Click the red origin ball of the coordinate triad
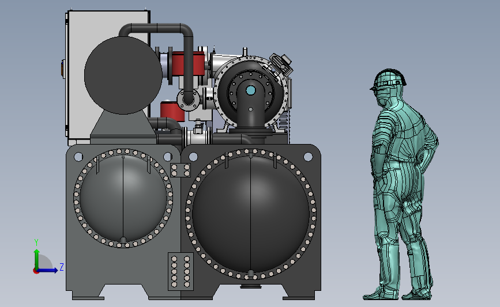Image resolution: width=500 pixels, height=307 pixels. pyautogui.click(x=36, y=271)
